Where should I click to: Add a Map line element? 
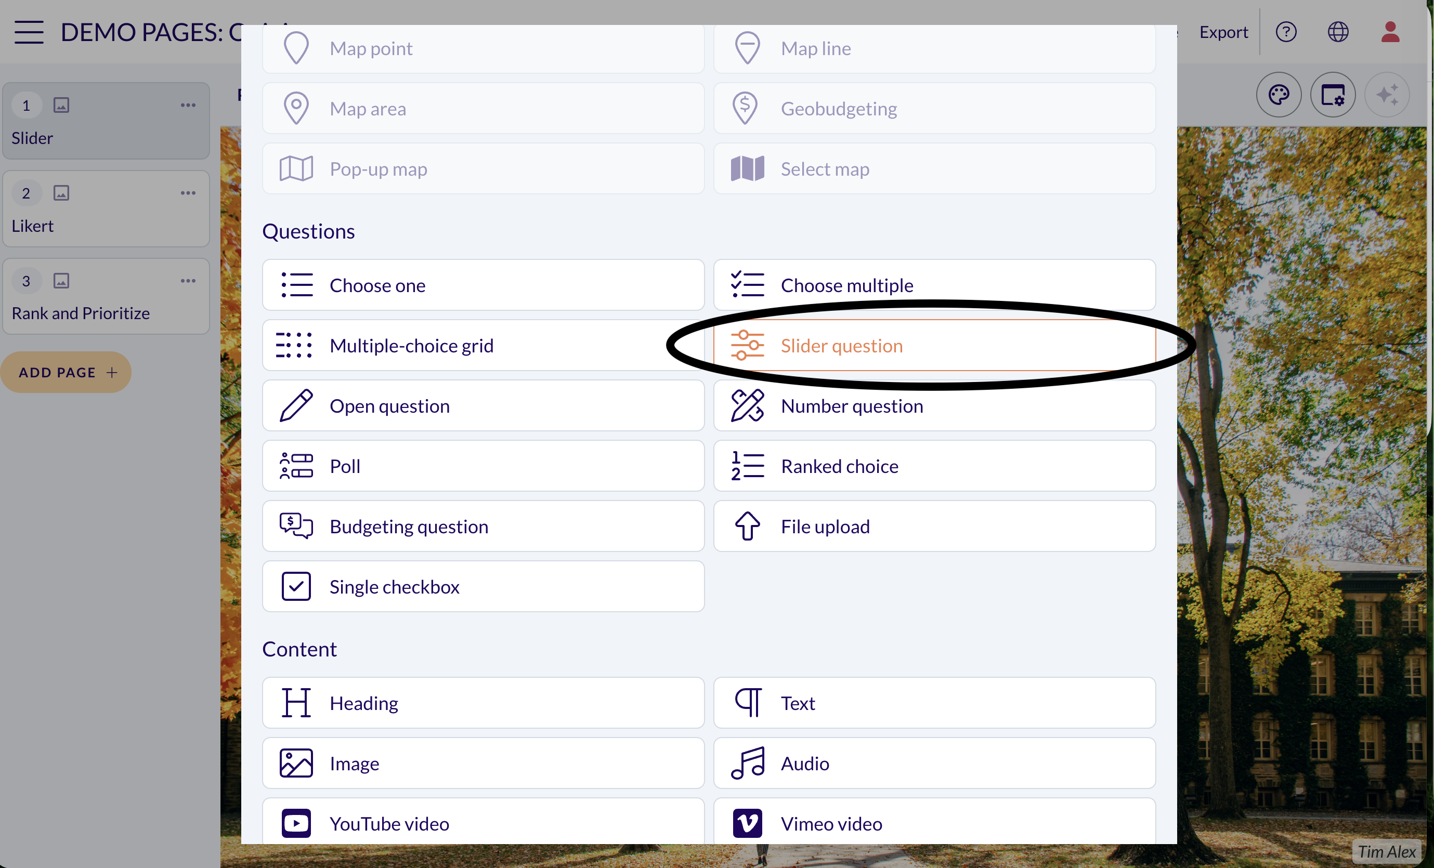tap(934, 48)
